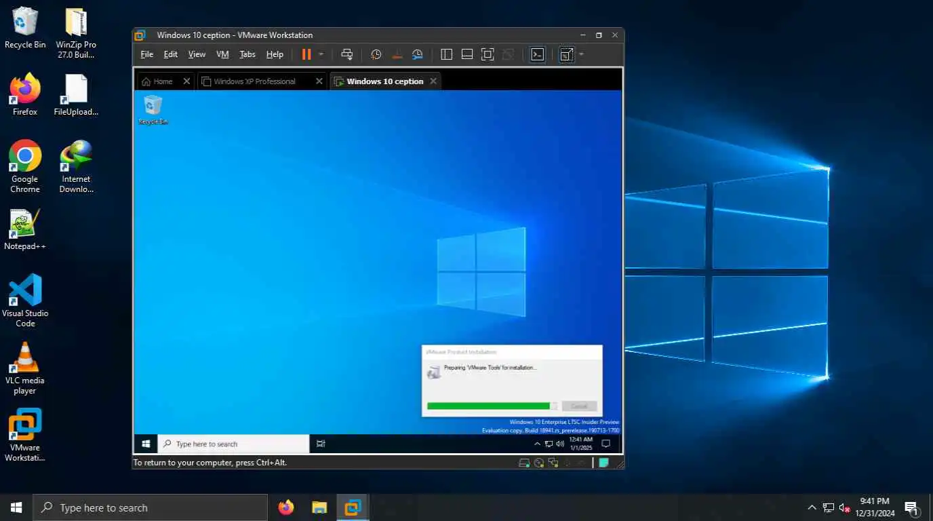Click the network adapter status icon
933x521 pixels.
pos(553,463)
